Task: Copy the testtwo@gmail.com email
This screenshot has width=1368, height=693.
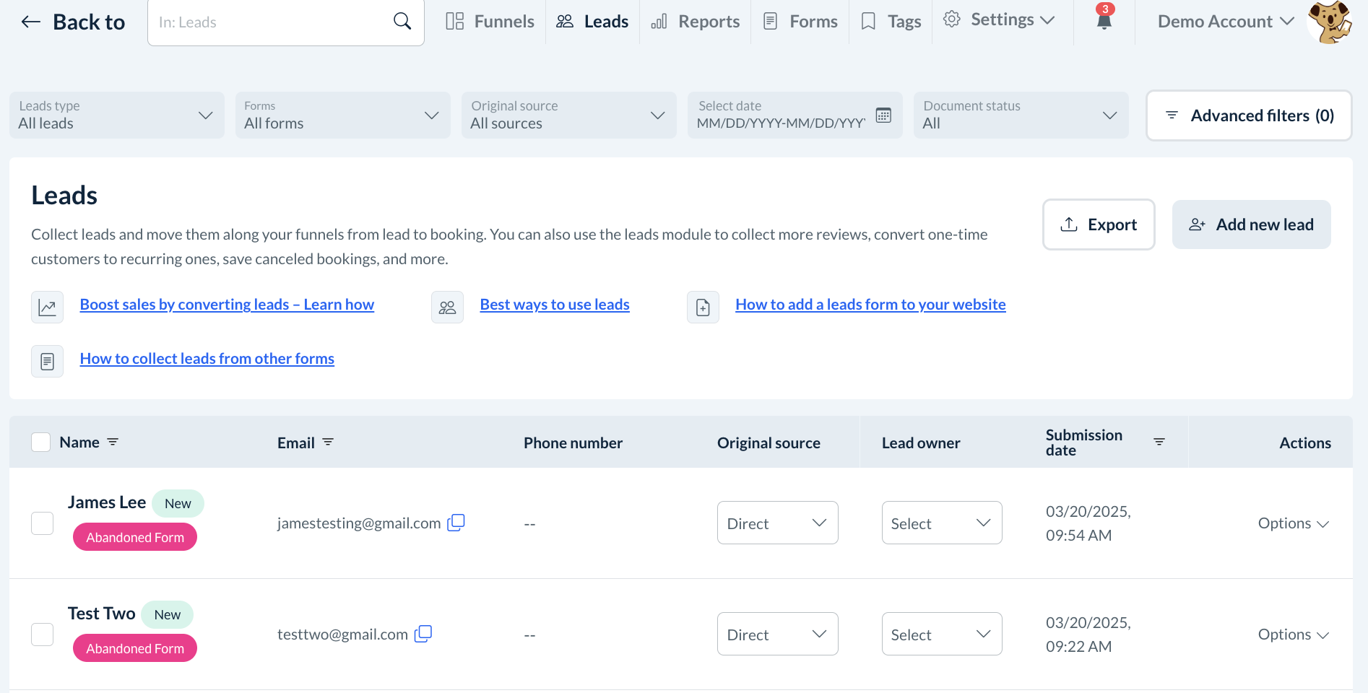Action: (423, 634)
